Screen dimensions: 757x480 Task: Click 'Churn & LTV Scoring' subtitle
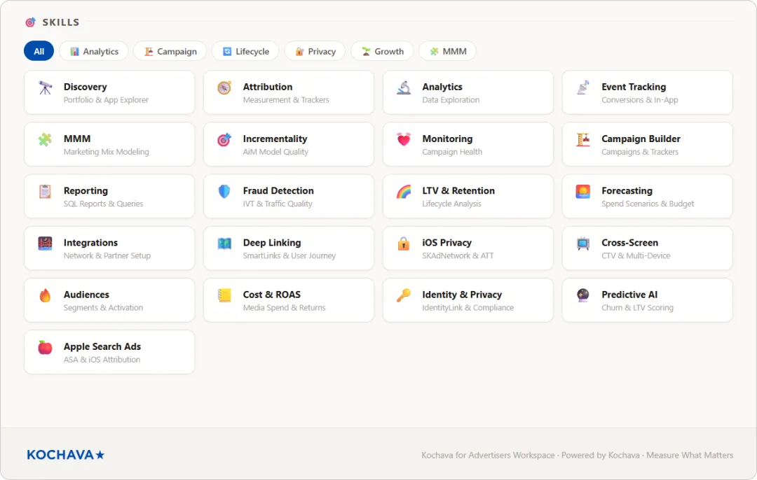click(x=637, y=307)
